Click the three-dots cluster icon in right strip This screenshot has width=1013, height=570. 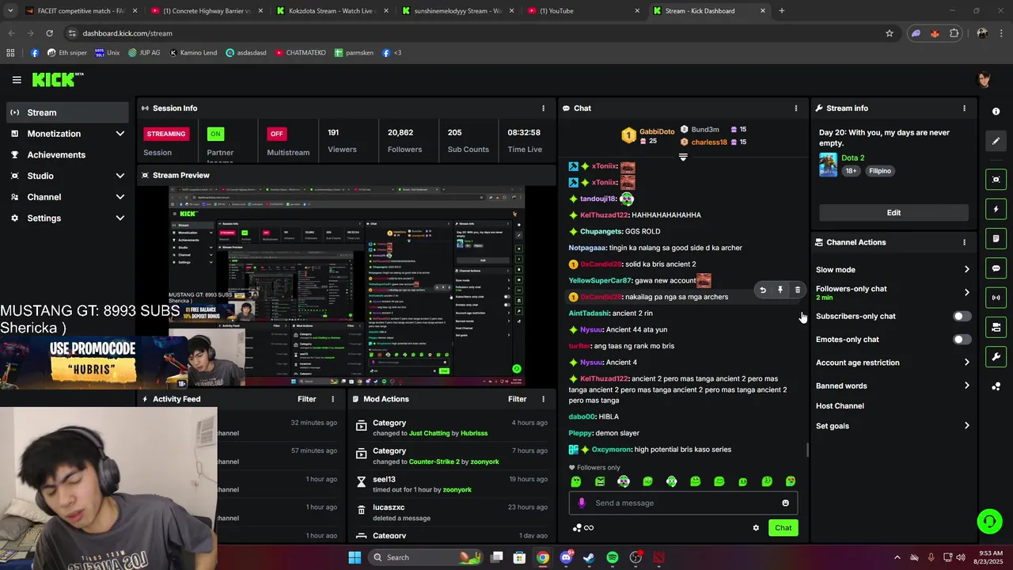tap(996, 386)
